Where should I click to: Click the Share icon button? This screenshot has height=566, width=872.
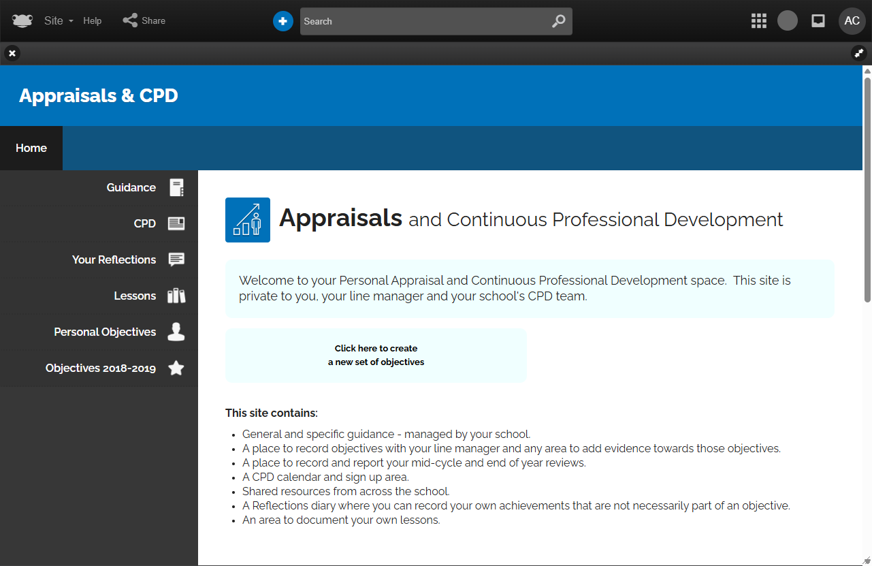[x=144, y=20]
